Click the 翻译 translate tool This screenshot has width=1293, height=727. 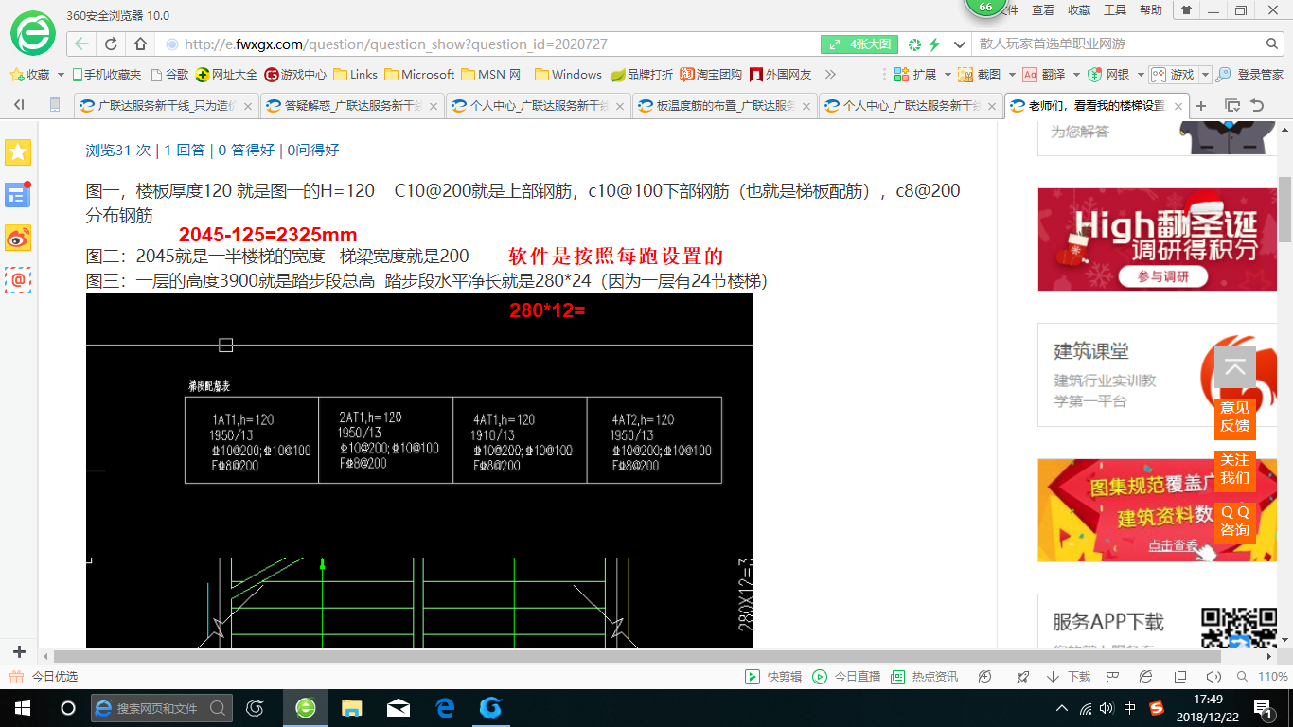click(x=1043, y=74)
